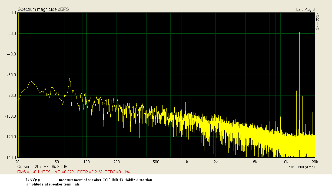Viewport: 332px width, 189px height.
Task: Click the 0.0 dB axis label
Action: pyautogui.click(x=13, y=13)
